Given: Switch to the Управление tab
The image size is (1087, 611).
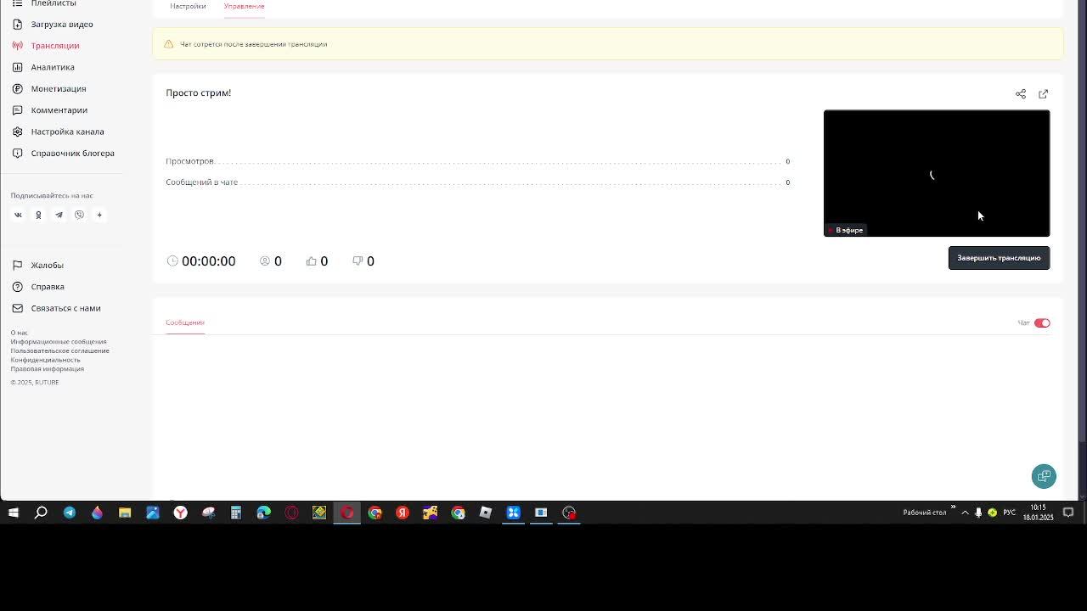Looking at the screenshot, I should pos(244,6).
